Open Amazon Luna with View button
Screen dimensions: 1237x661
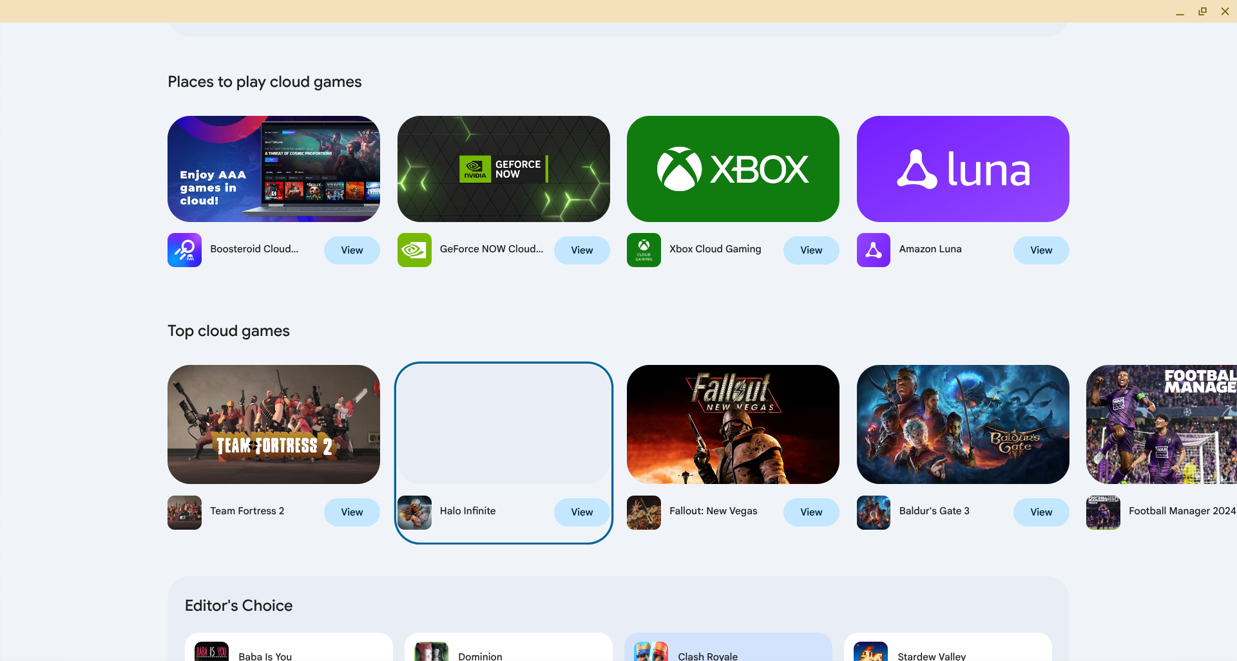pyautogui.click(x=1040, y=250)
